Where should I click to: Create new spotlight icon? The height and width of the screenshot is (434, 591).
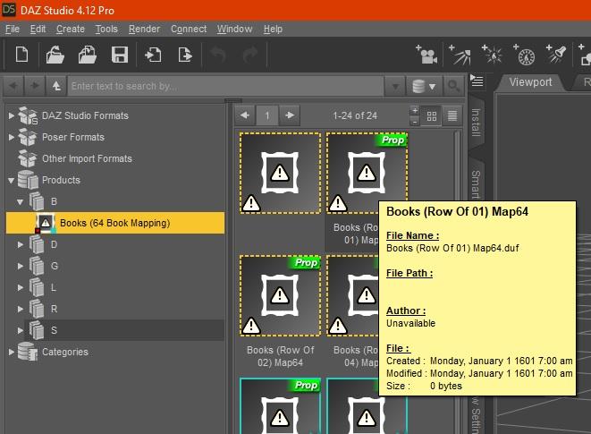pos(556,55)
